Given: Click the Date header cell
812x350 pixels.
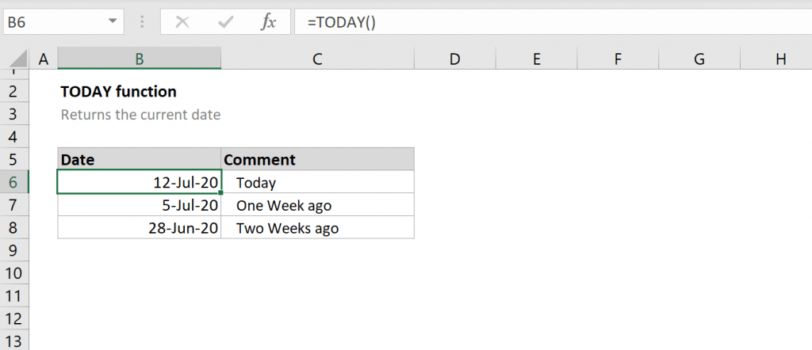Looking at the screenshot, I should point(140,159).
